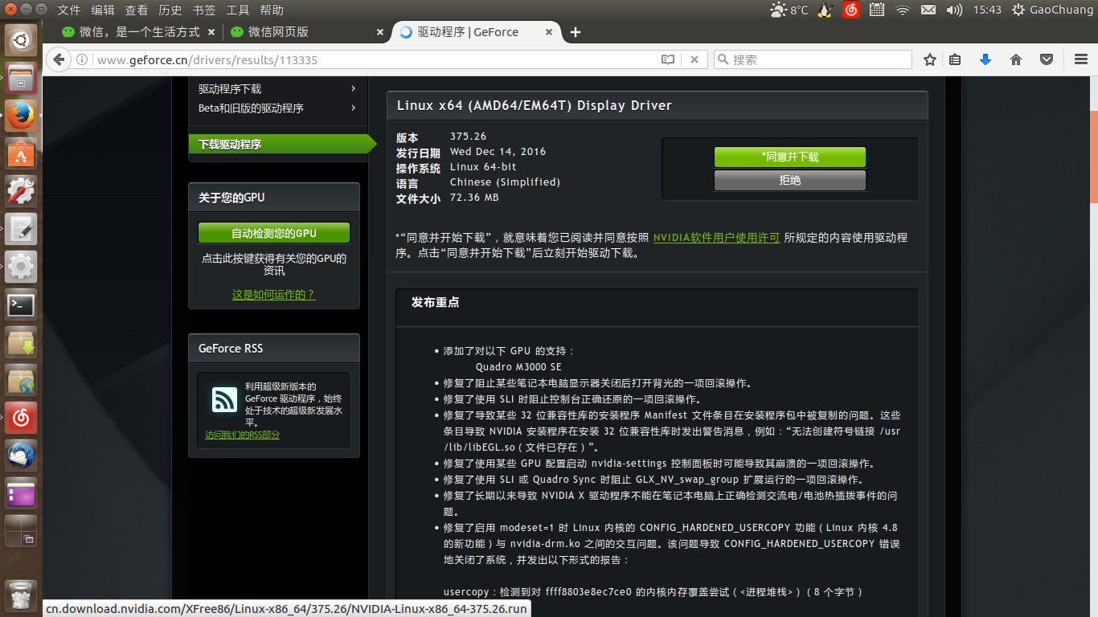
Task: Open the Firefox hamburger menu
Action: [1081, 59]
